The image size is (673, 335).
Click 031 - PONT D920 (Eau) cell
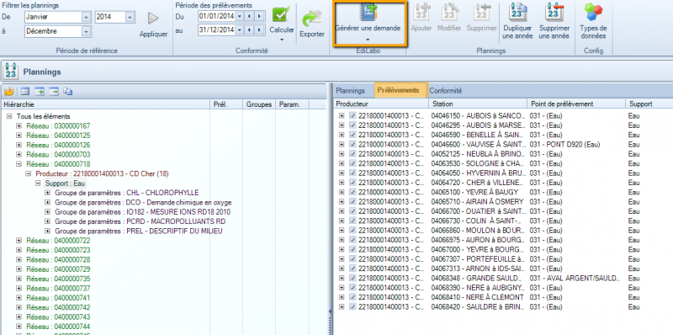point(564,144)
